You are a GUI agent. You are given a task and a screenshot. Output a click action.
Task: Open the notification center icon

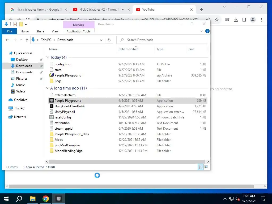(263, 199)
